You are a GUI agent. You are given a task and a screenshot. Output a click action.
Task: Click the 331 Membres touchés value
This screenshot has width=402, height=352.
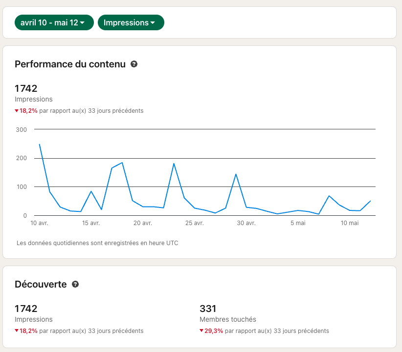pos(208,309)
